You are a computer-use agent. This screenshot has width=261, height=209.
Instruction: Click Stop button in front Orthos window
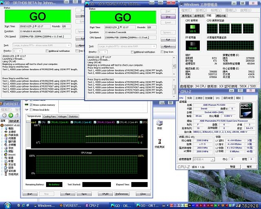tap(168, 17)
